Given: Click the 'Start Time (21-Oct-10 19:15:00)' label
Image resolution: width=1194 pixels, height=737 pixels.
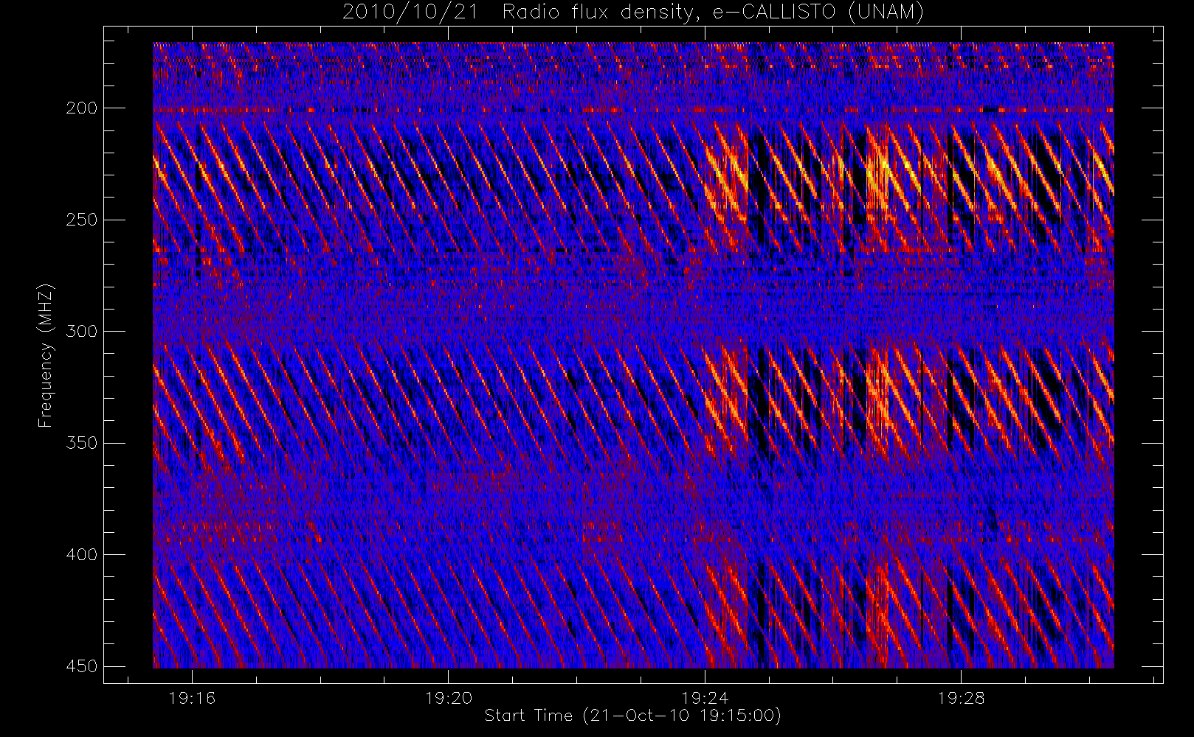Looking at the screenshot, I should tap(632, 716).
